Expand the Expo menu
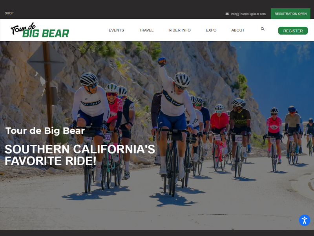314x236 pixels. point(211,30)
